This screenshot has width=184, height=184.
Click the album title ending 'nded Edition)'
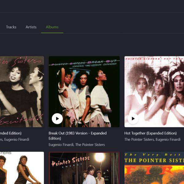pyautogui.click(x=11, y=133)
